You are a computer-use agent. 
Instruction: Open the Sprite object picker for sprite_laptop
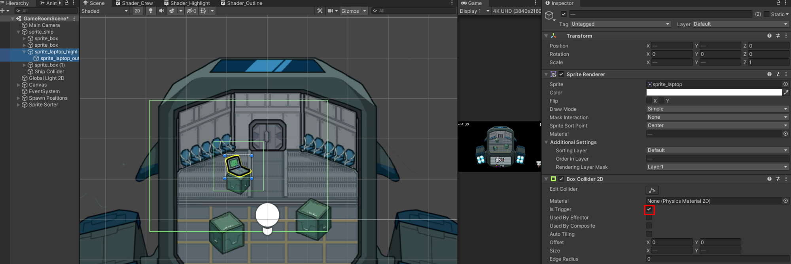click(x=785, y=84)
